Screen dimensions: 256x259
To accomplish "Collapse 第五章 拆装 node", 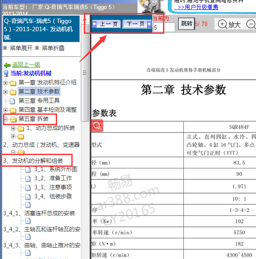I will pyautogui.click(x=6, y=119).
